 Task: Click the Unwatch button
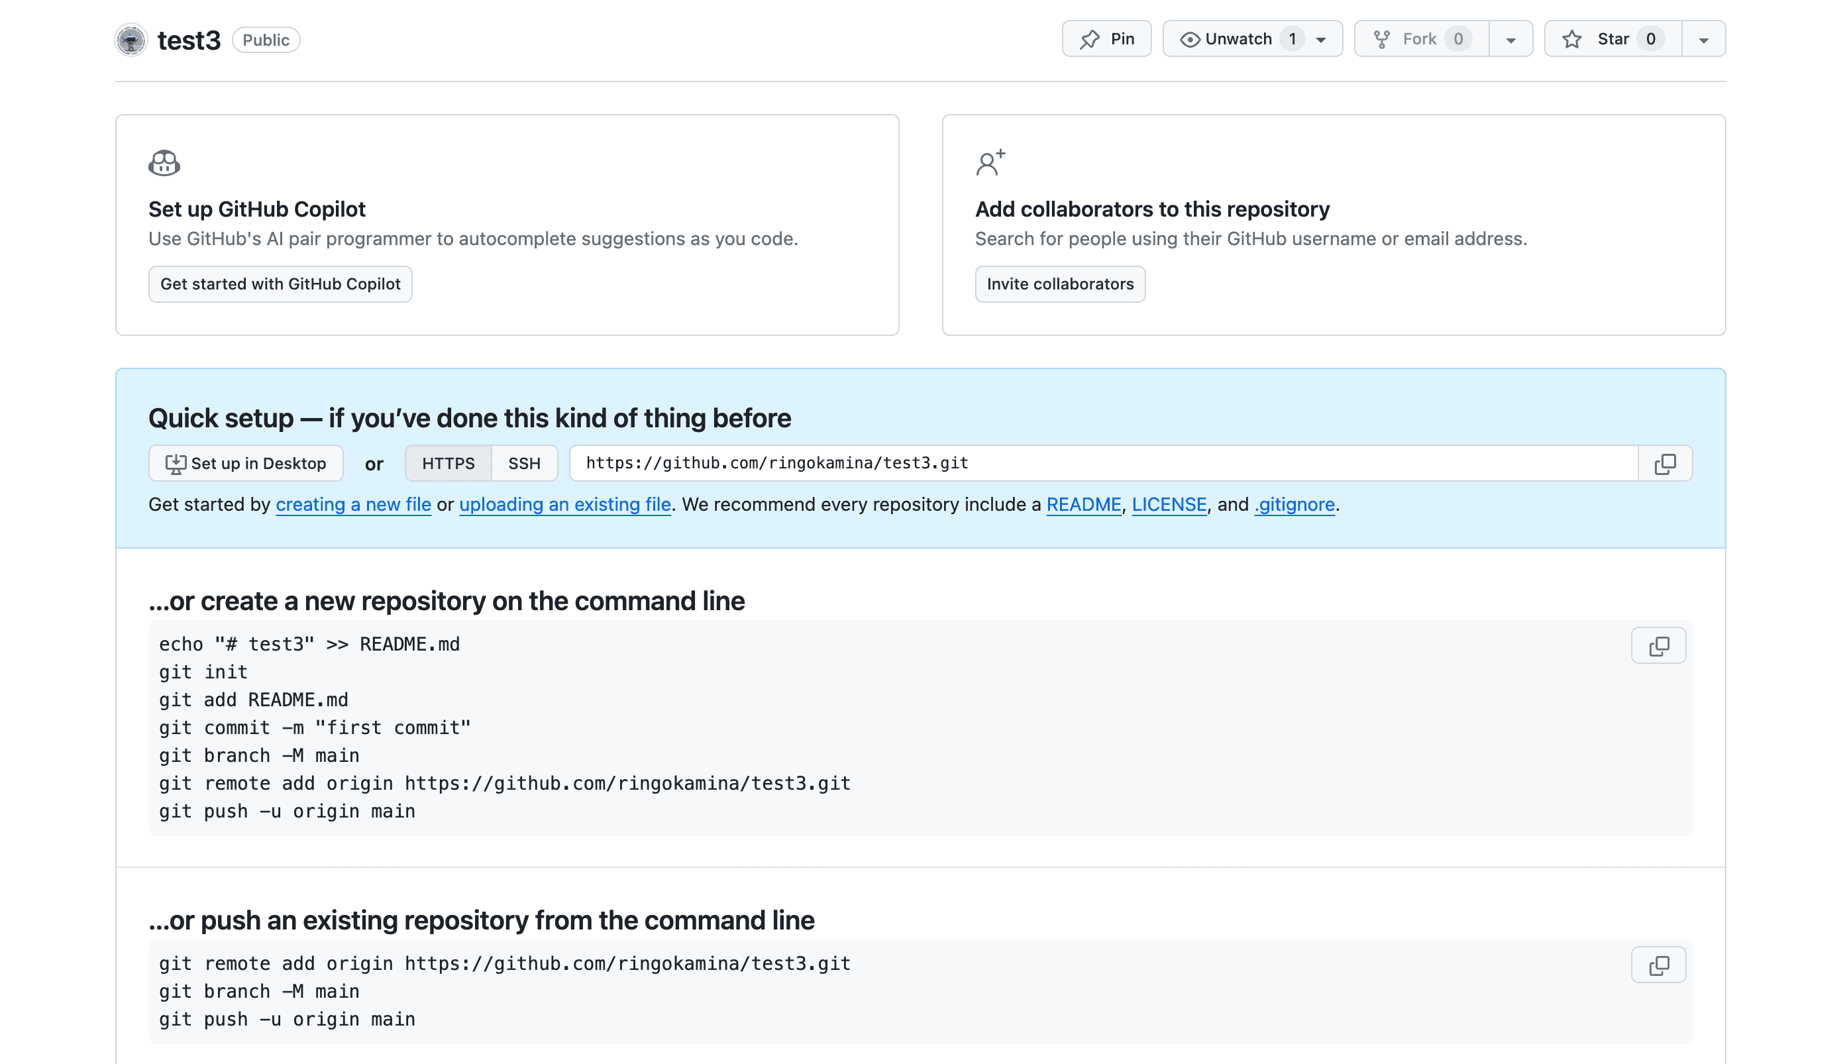click(1252, 38)
